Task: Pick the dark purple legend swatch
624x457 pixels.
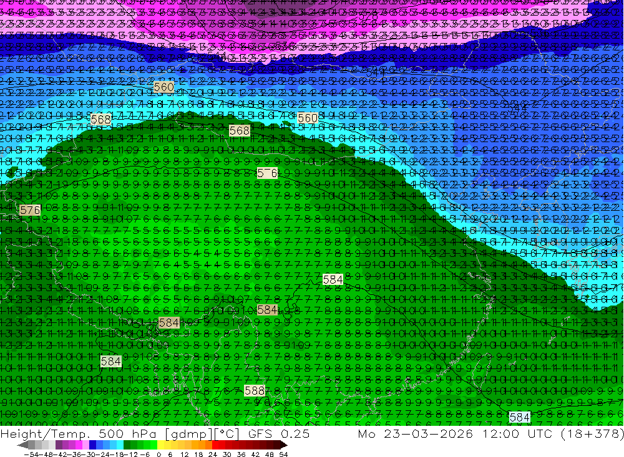Action: (59, 445)
